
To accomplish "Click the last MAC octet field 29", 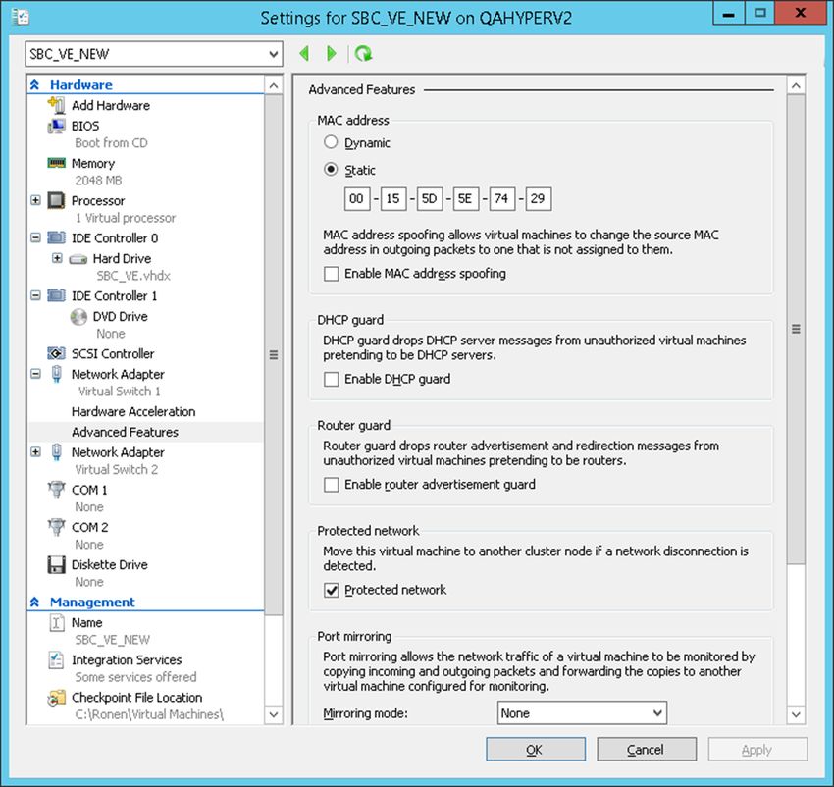I will click(539, 199).
